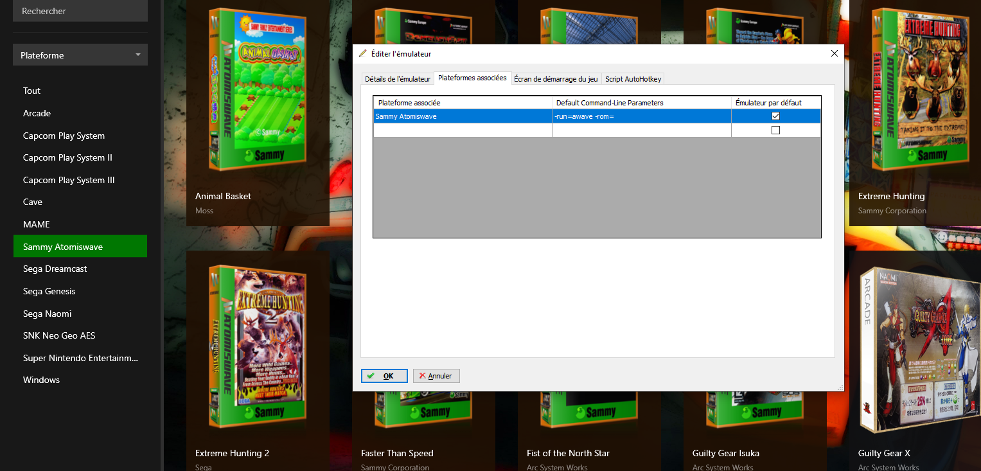The image size is (981, 471).
Task: Click the Émulateur par défaut column header
Action: coord(776,103)
